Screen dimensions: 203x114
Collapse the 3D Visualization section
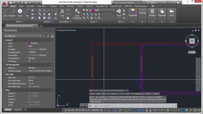pyautogui.click(x=51, y=65)
